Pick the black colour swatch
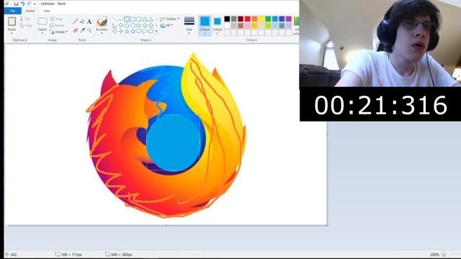This screenshot has height=259, width=461. (x=227, y=19)
